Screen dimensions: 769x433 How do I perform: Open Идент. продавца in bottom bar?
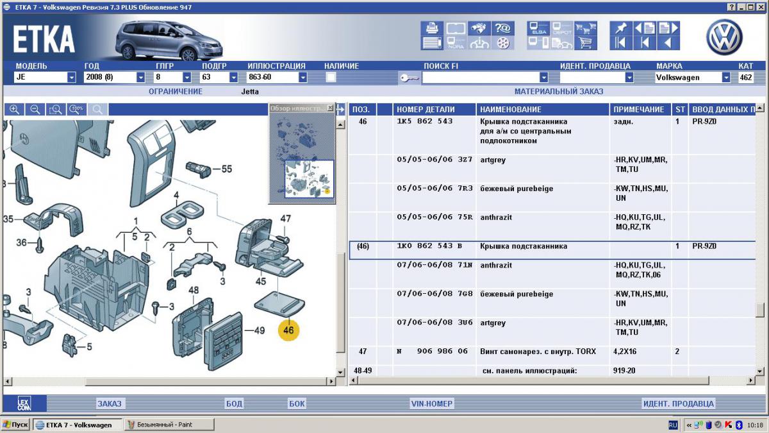[x=678, y=403]
